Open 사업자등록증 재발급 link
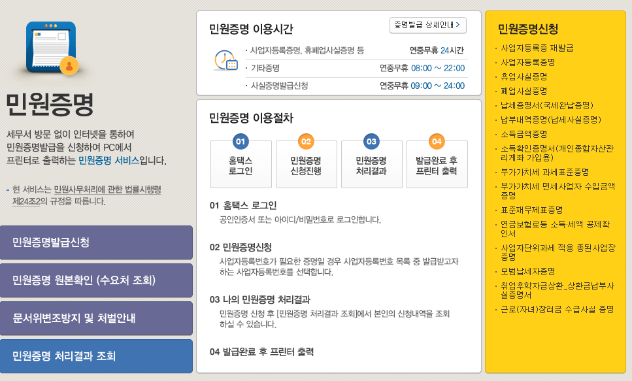This screenshot has width=632, height=381. coord(537,48)
